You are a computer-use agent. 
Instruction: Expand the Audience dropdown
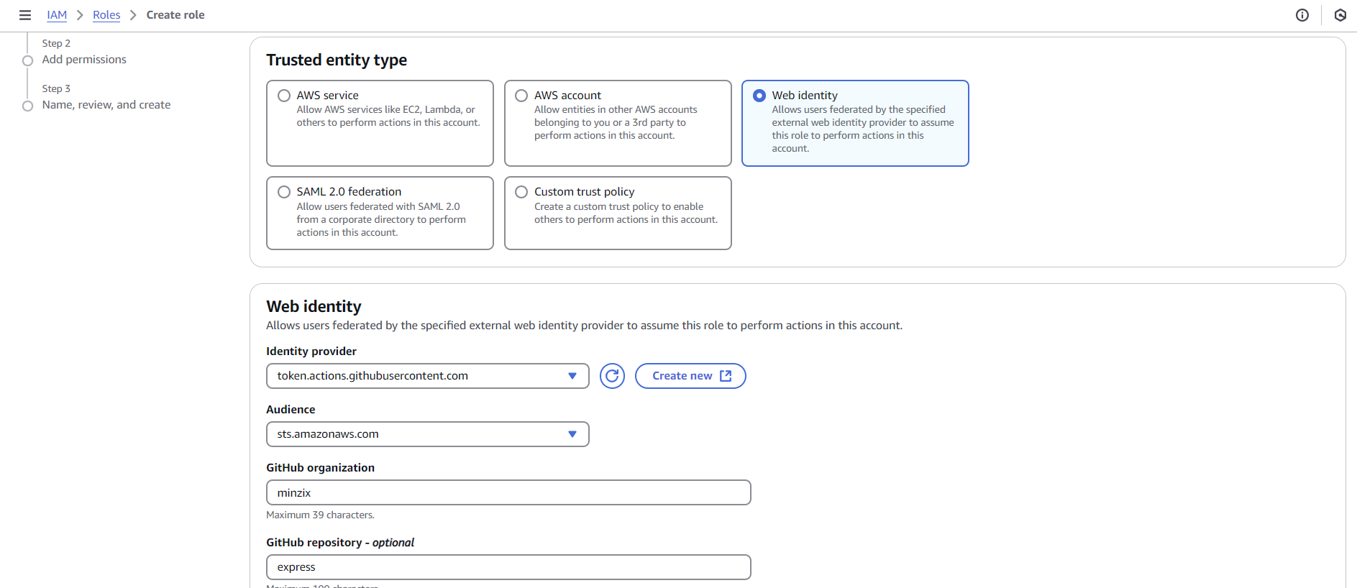coord(427,434)
